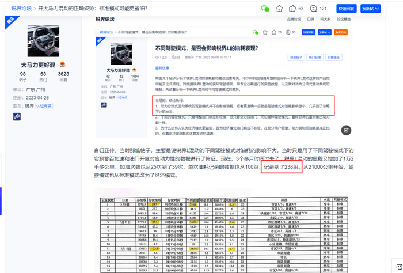Click the steering wheel avatar image

pos(43,40)
